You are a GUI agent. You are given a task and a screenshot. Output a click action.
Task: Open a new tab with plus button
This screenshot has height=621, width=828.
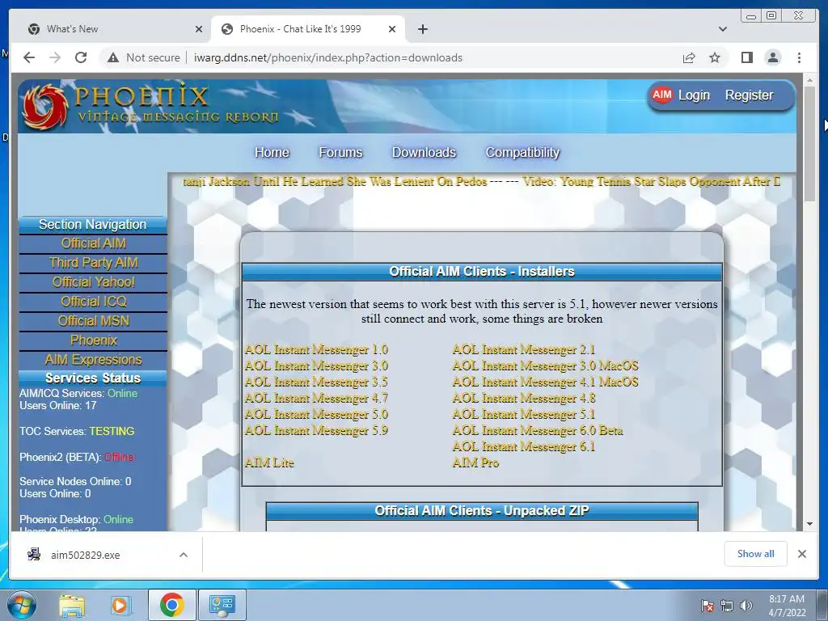tap(422, 29)
